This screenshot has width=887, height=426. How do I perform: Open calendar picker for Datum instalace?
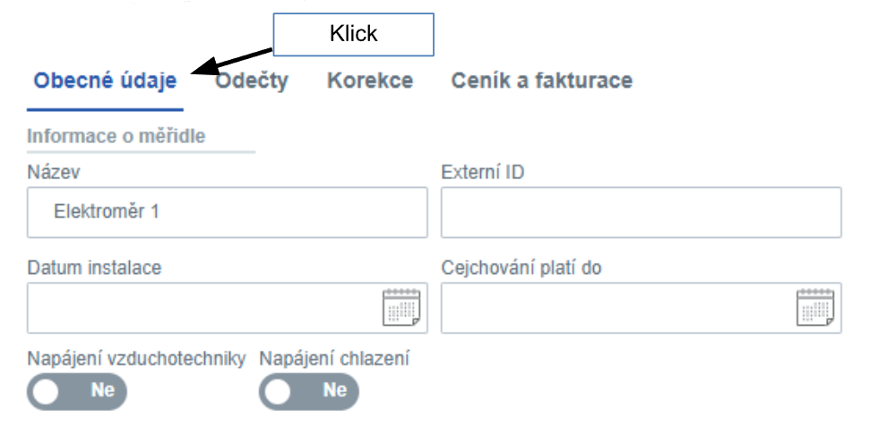point(401,308)
